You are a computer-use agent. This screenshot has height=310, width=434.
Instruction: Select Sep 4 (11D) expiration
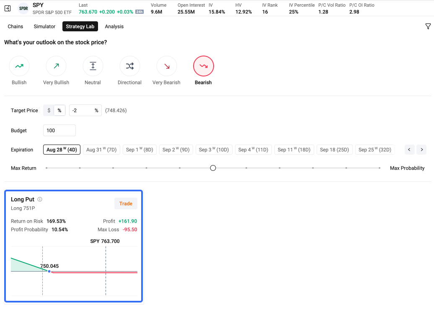253,150
